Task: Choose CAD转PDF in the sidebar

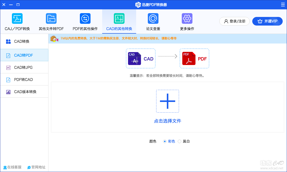Action: [x=24, y=55]
